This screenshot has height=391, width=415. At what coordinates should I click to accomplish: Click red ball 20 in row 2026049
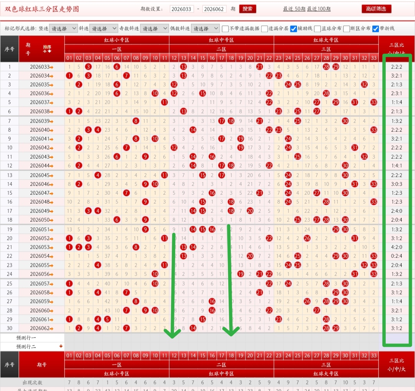click(x=250, y=211)
